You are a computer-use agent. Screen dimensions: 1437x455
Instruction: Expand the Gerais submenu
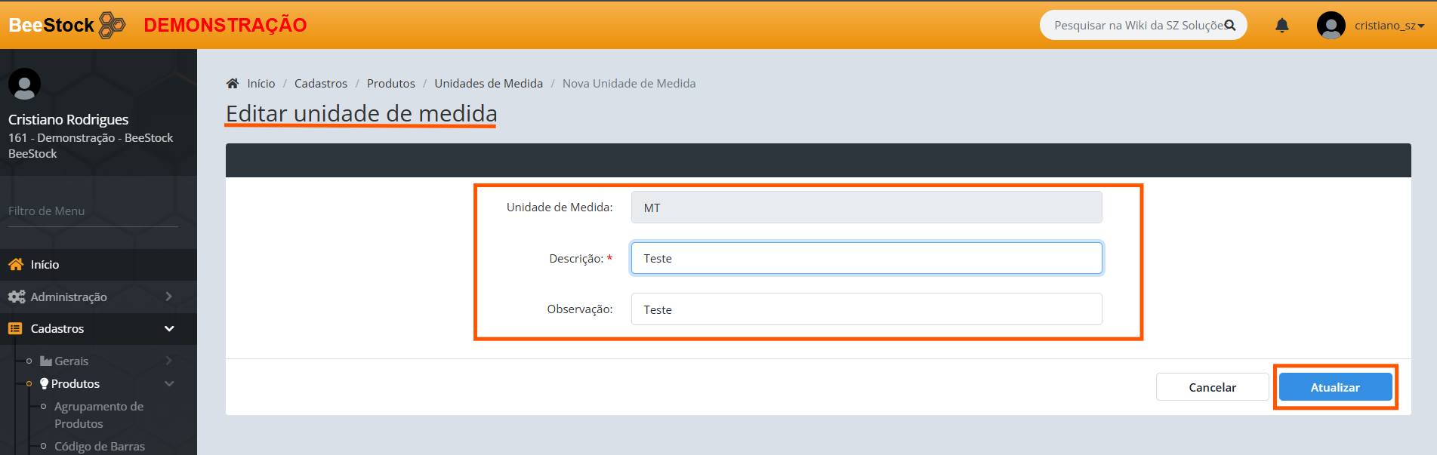(72, 361)
